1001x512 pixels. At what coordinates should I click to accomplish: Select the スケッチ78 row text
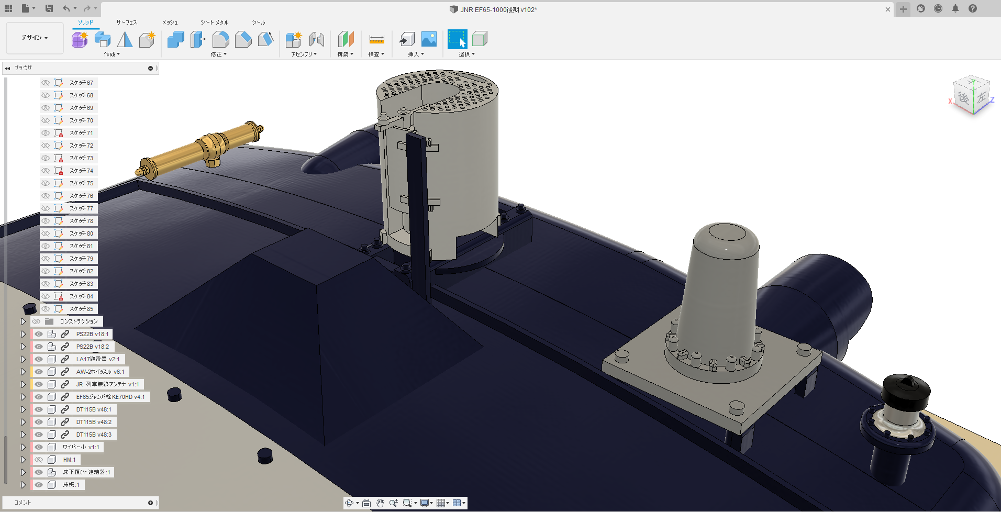click(82, 221)
